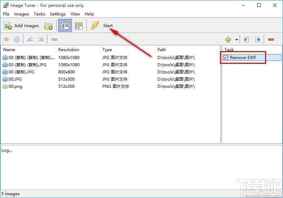Viewport: 283px width, 198px height.
Task: Open the Tasks menu
Action: 39,14
